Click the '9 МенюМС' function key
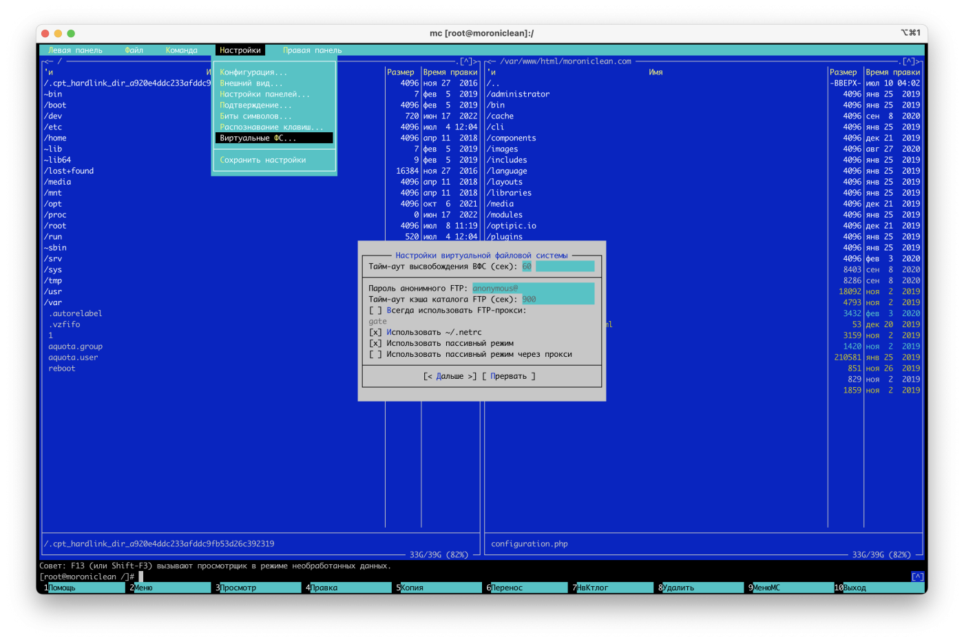Screen dimensions: 964x642 click(790, 588)
